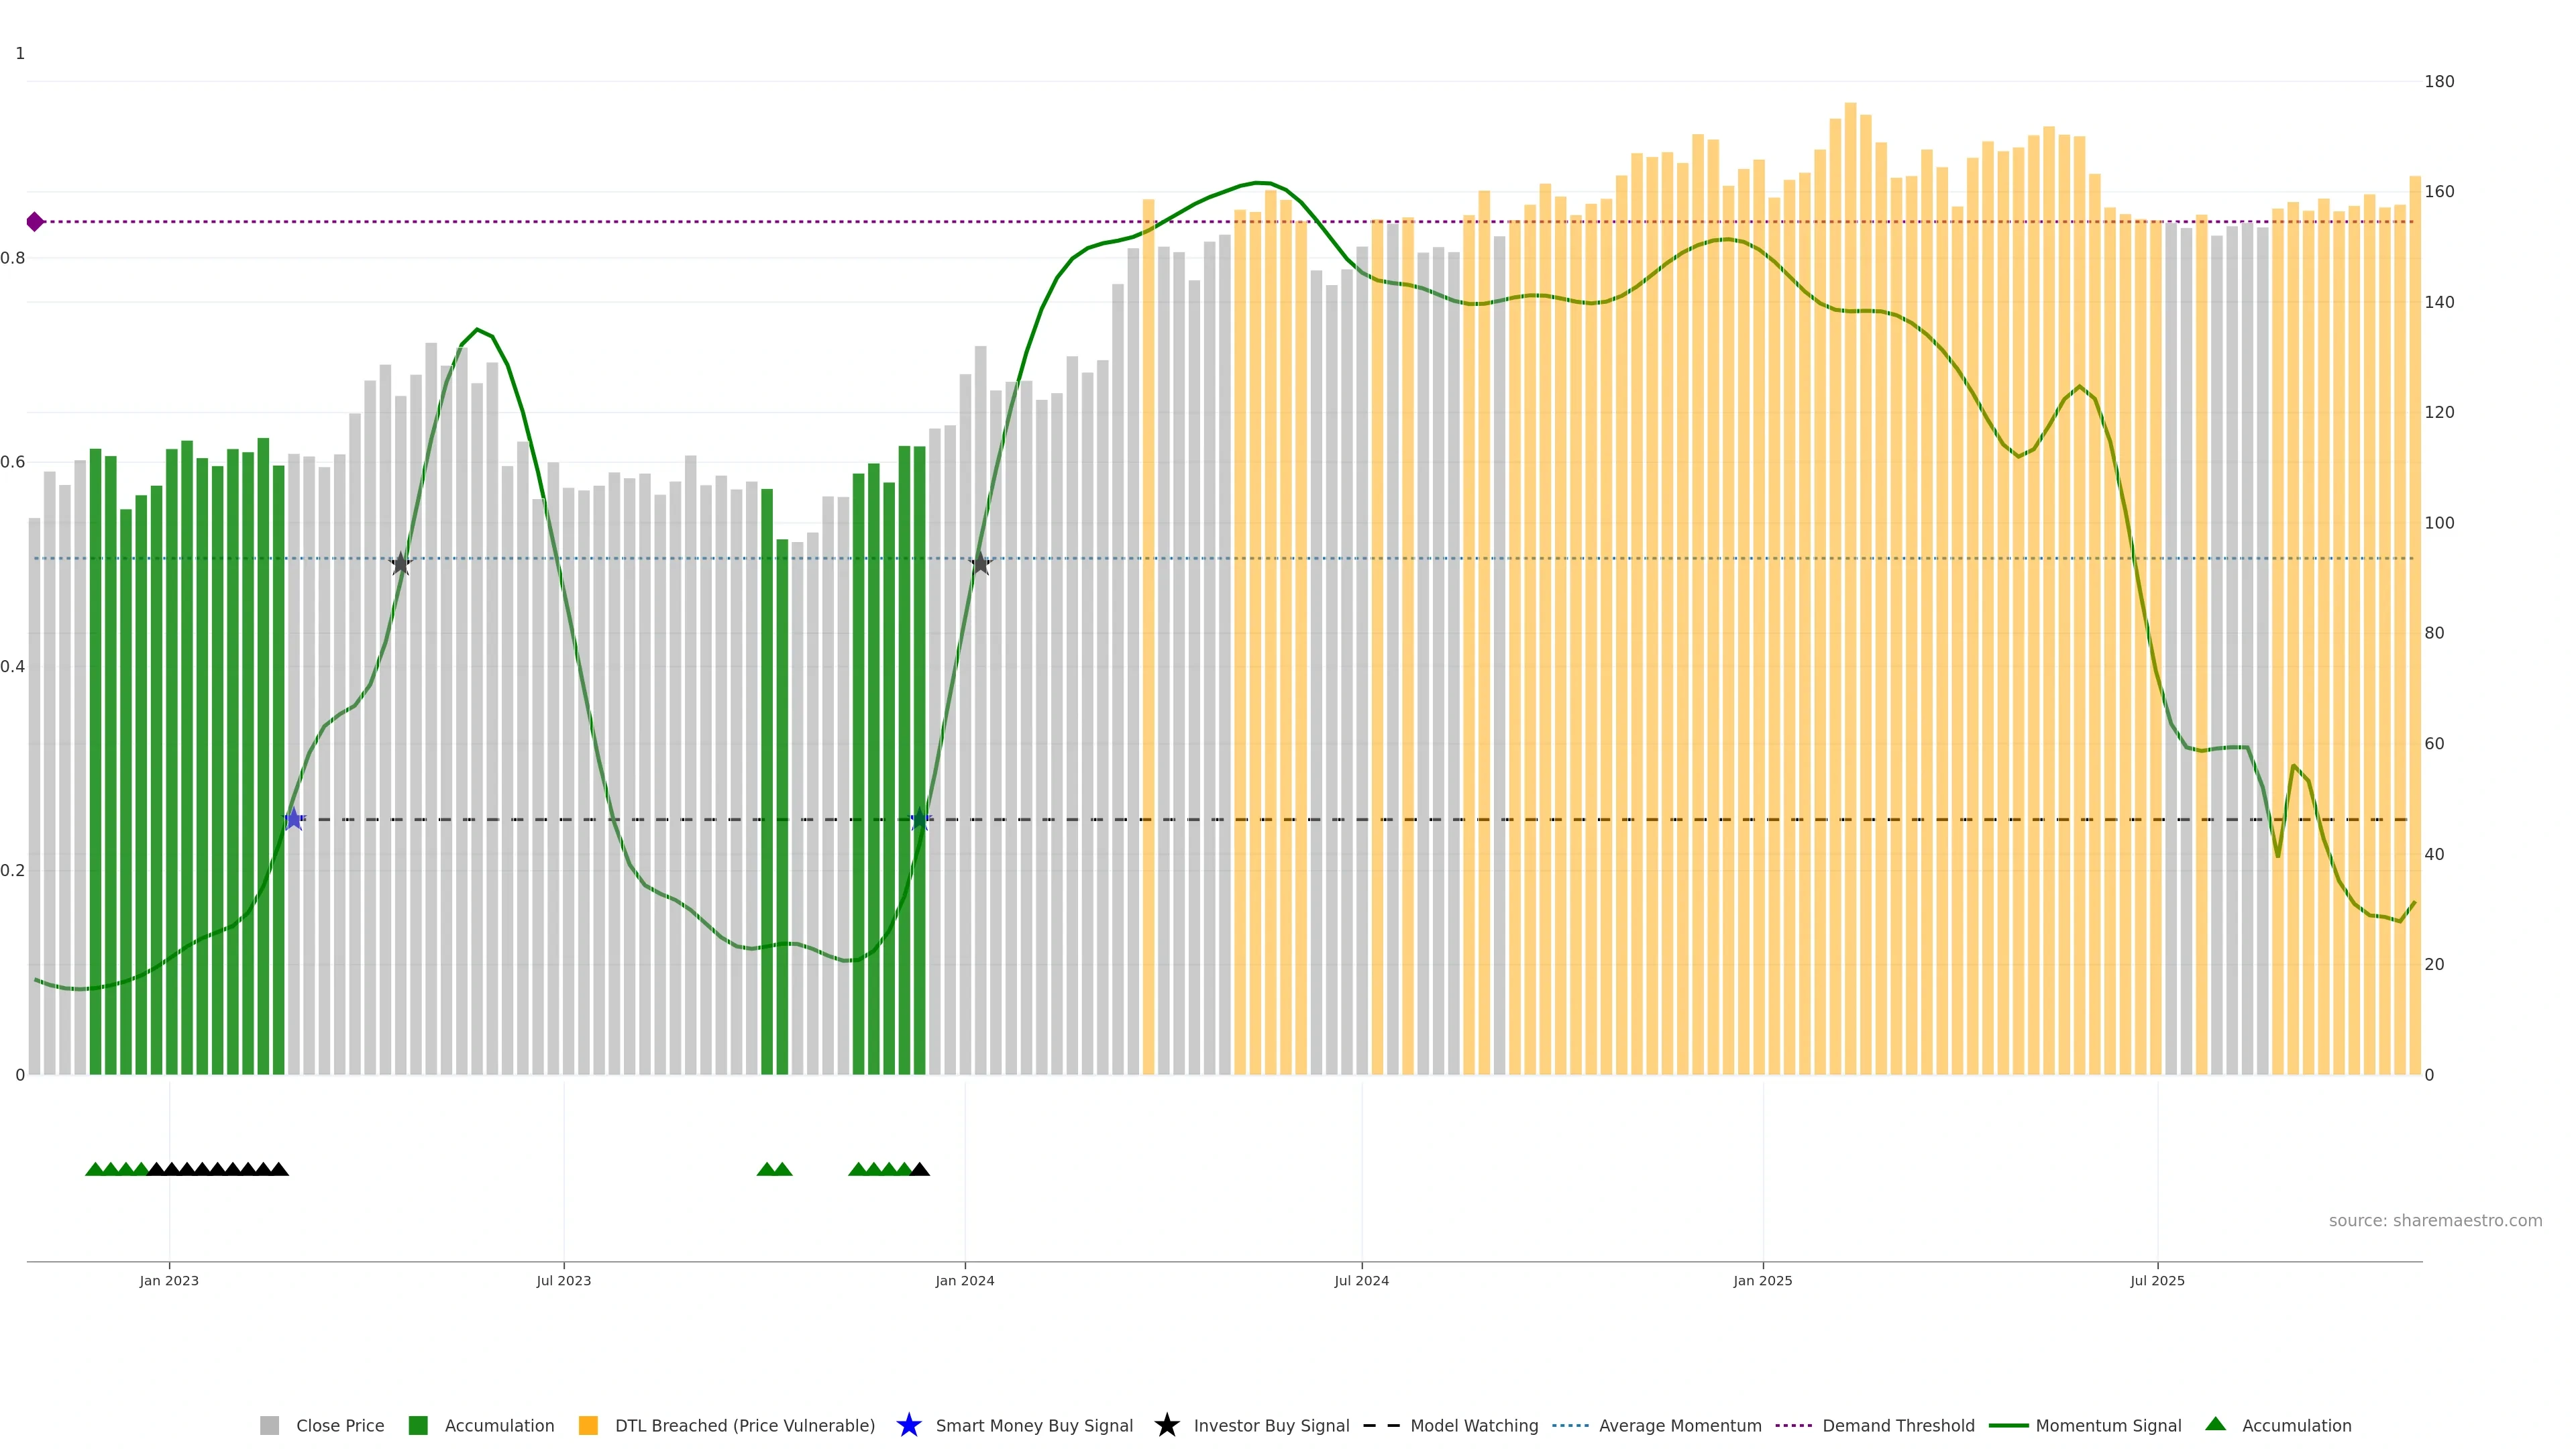
Task: Select the black Investor Buy star near Jan 2024
Action: point(980,564)
